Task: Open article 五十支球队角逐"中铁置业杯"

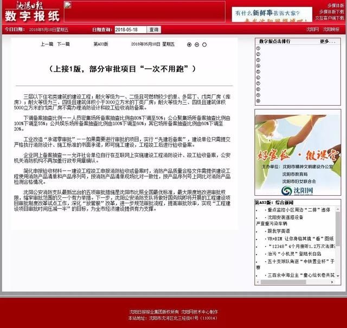Action: point(301,261)
